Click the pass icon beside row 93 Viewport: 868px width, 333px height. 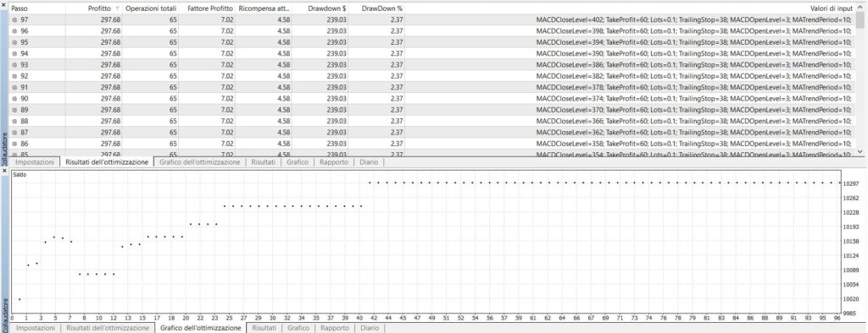[x=14, y=64]
